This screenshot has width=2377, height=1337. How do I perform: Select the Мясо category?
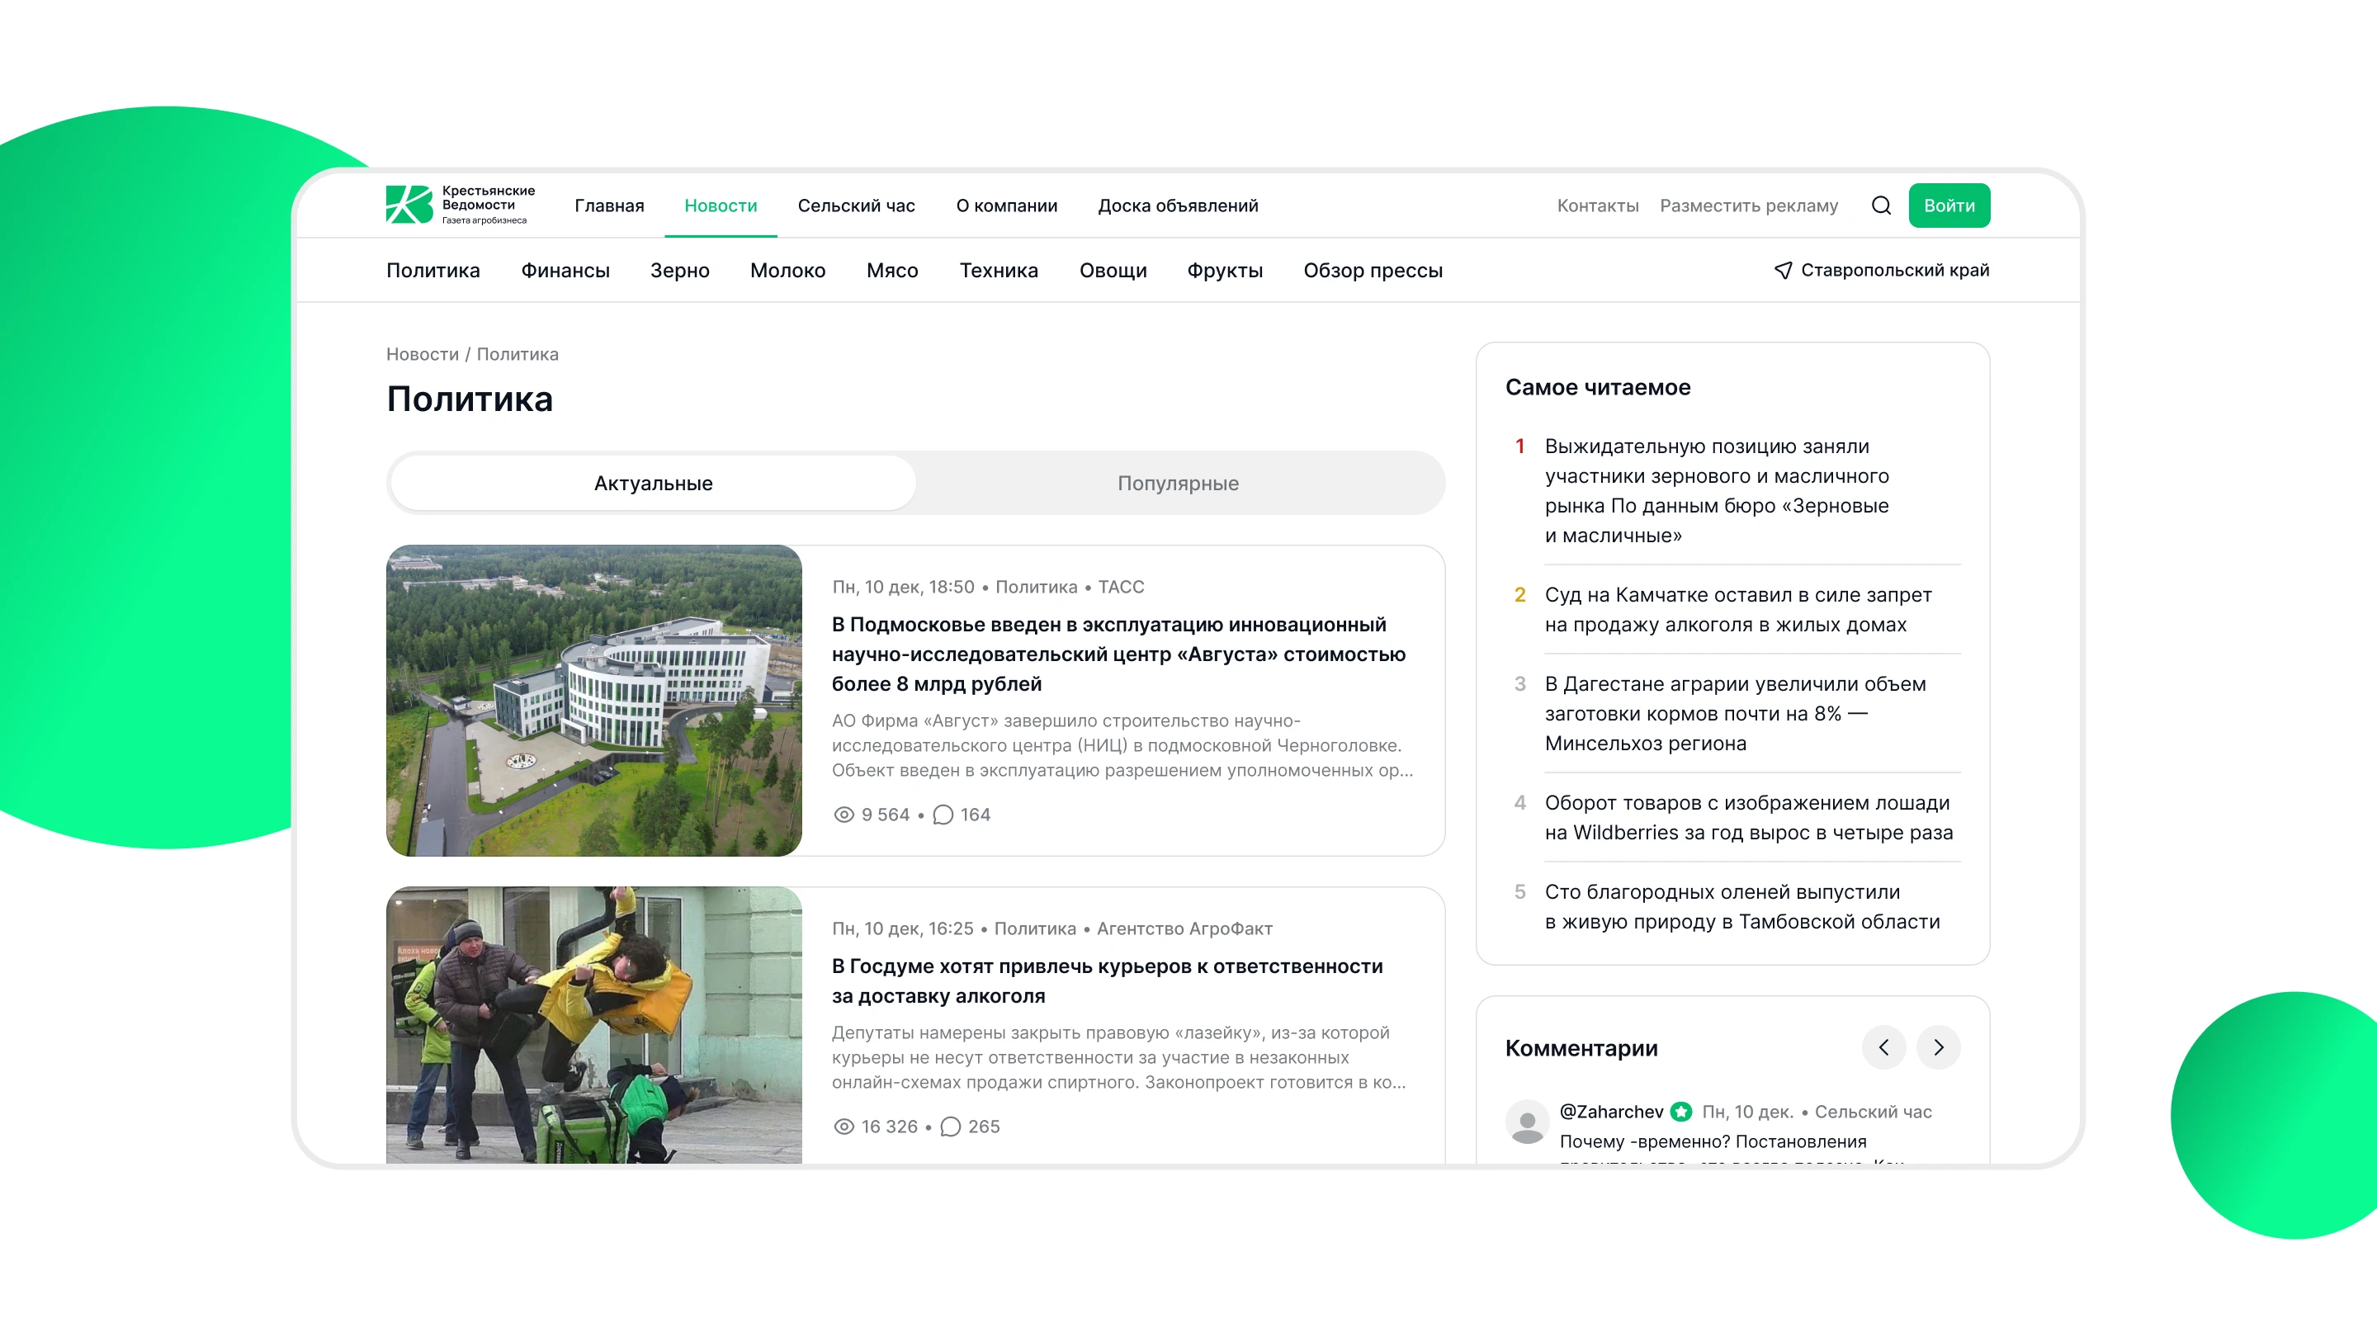click(x=892, y=271)
